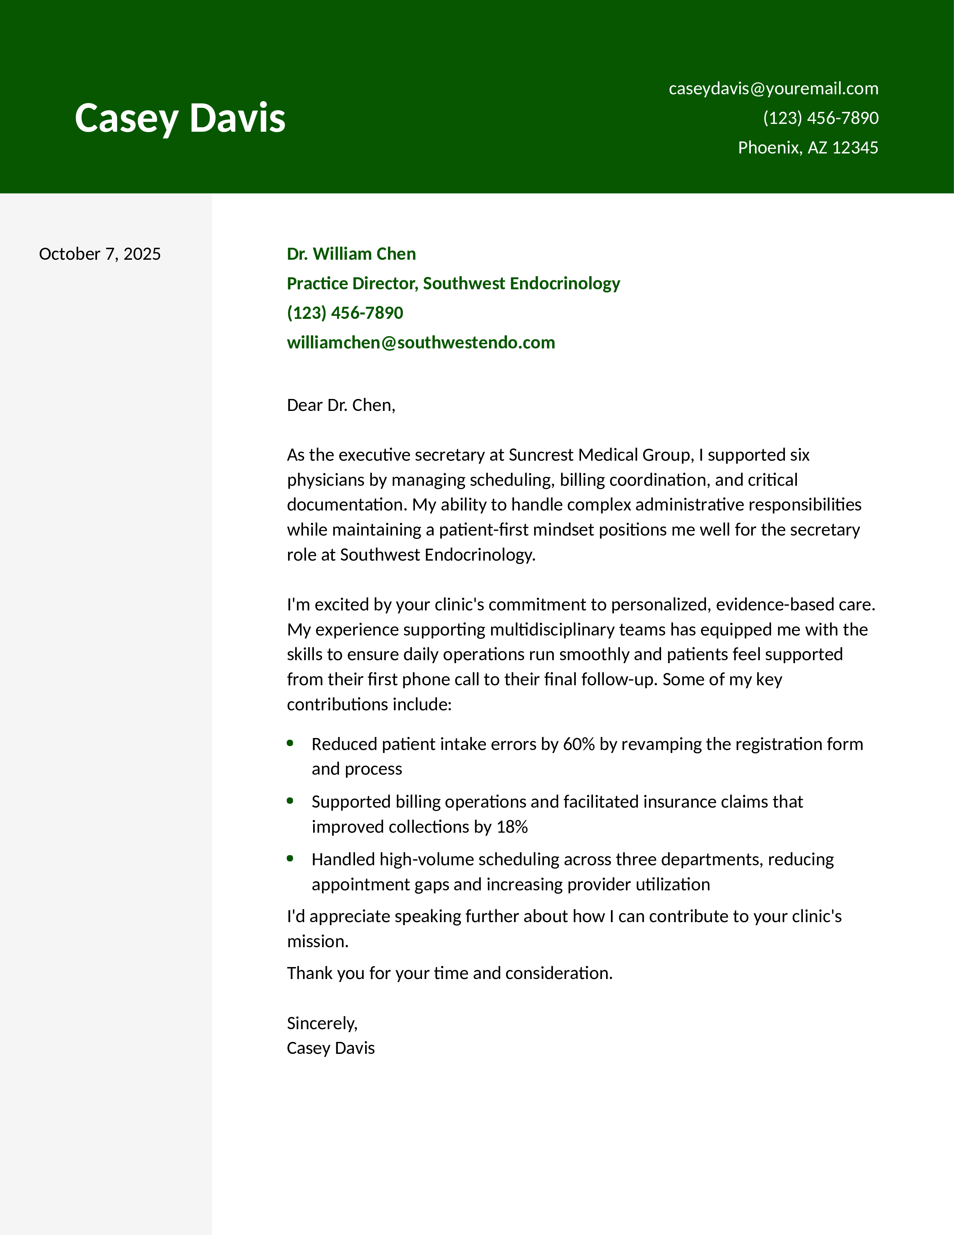Click the third green bullet point marker
This screenshot has width=954, height=1235.
coord(290,859)
